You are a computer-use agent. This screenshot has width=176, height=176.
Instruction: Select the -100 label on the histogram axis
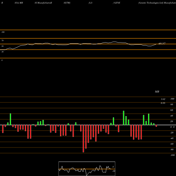pyautogui.click(x=172, y=155)
